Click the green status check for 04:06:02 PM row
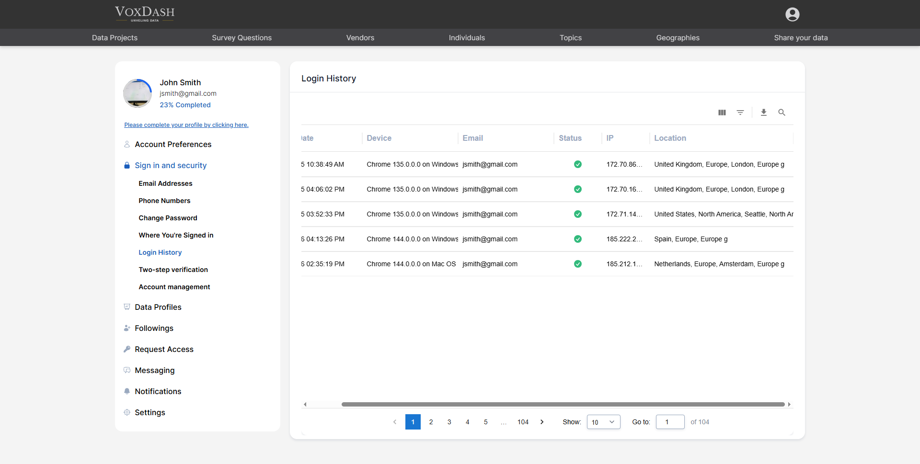Image resolution: width=920 pixels, height=464 pixels. tap(577, 189)
